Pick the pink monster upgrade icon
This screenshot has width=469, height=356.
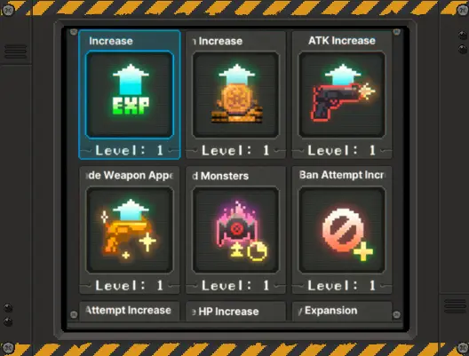(x=235, y=230)
